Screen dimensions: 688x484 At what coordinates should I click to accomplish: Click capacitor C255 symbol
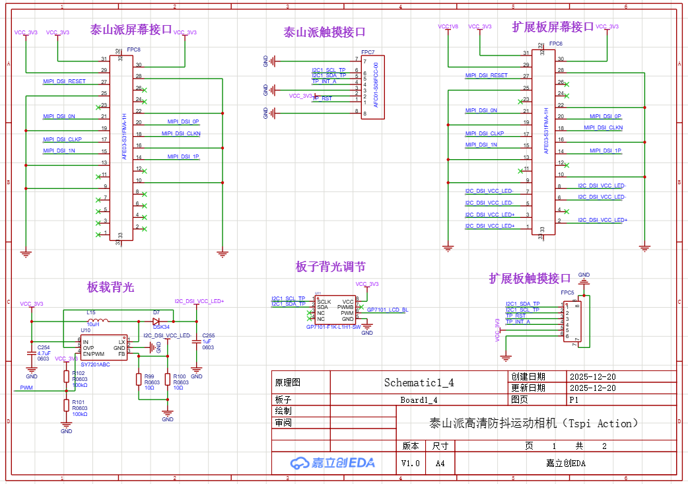click(196, 341)
